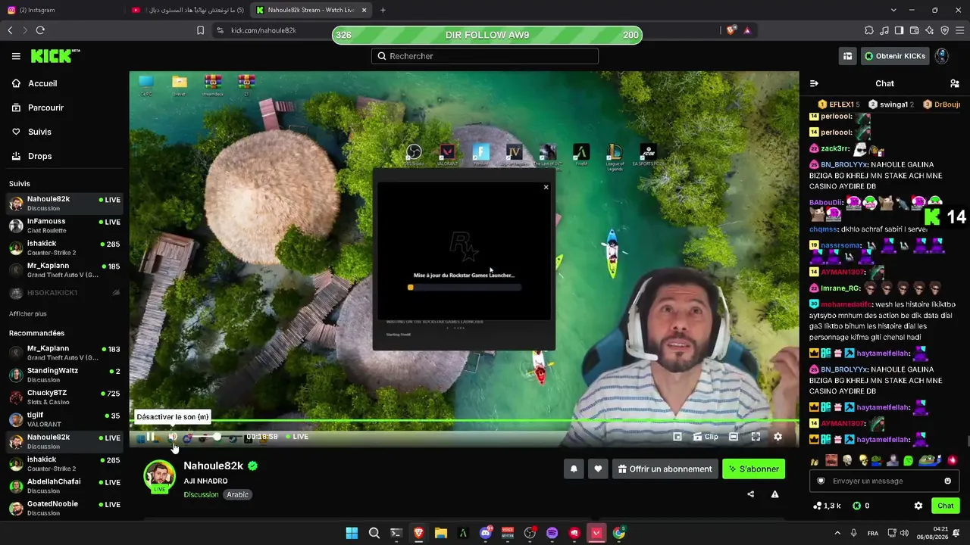The height and width of the screenshot is (545, 970).
Task: Expand followed list with Afficher plus
Action: pyautogui.click(x=28, y=313)
